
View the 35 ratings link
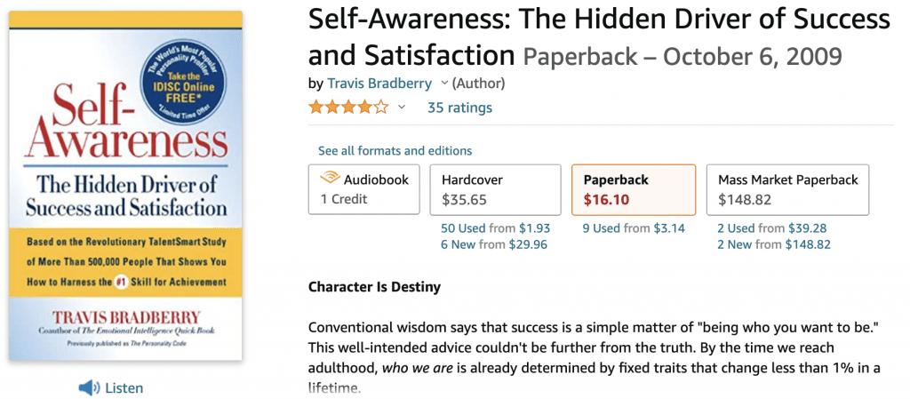click(x=459, y=108)
